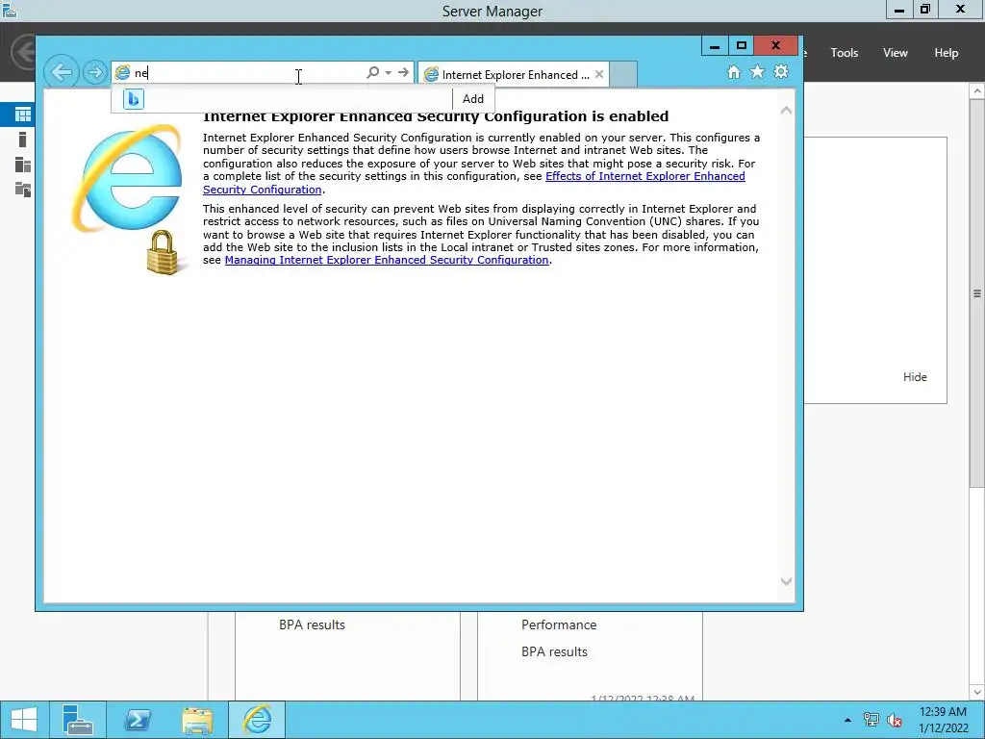Click the Internet Explorer back arrow button
The height and width of the screenshot is (739, 985).
[62, 71]
